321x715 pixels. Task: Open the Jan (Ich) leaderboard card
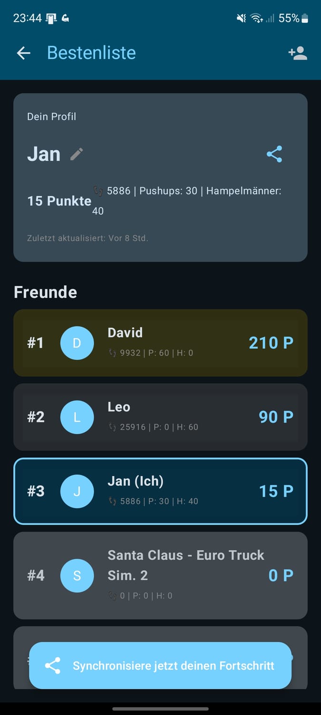click(160, 491)
